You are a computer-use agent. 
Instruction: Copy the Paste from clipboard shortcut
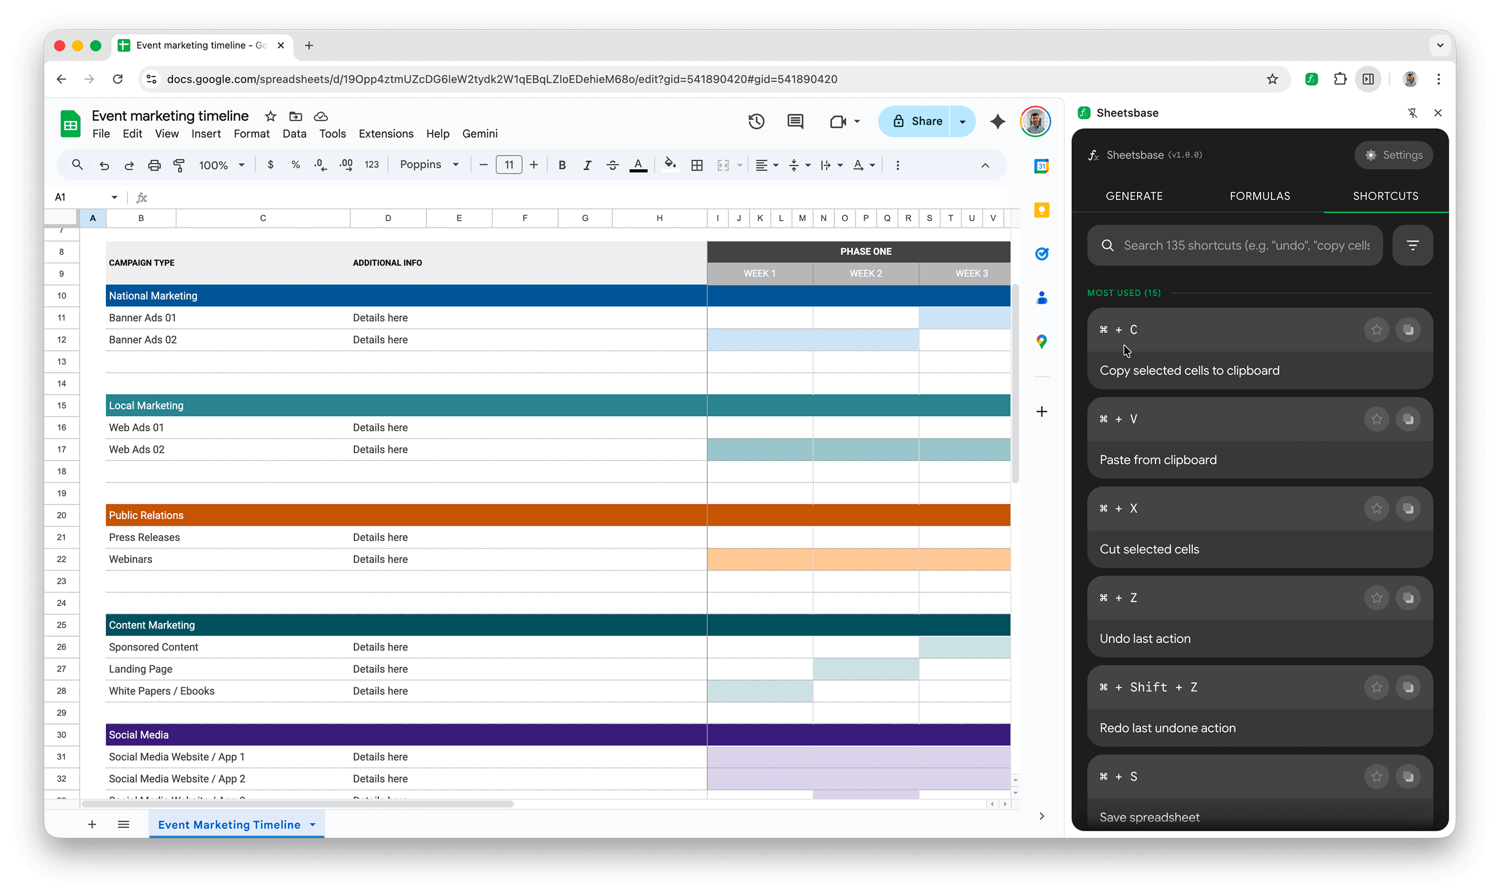click(x=1408, y=419)
